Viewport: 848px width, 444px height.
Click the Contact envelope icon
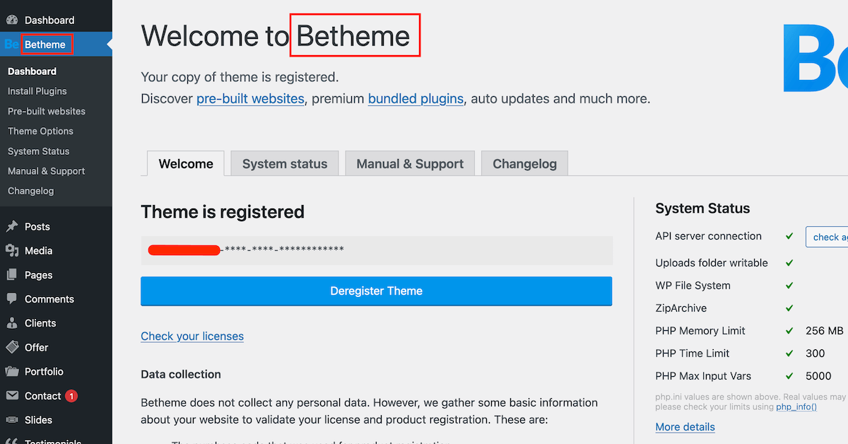12,396
